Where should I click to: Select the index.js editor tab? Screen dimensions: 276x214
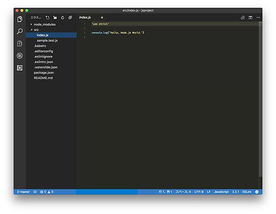click(x=86, y=17)
